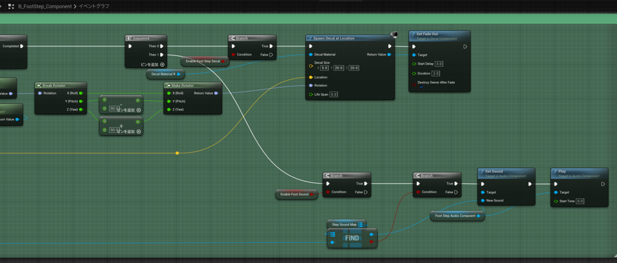Click the Enable Foot Step Decal variable's red pin
The width and height of the screenshot is (617, 263).
pyautogui.click(x=224, y=61)
